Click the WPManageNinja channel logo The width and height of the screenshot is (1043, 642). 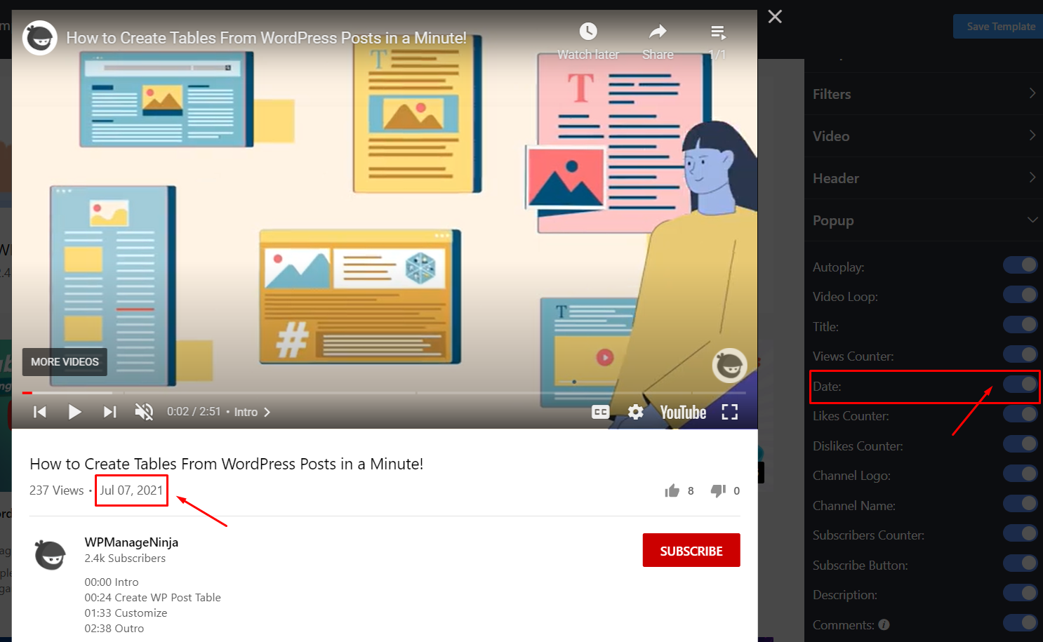(x=51, y=555)
